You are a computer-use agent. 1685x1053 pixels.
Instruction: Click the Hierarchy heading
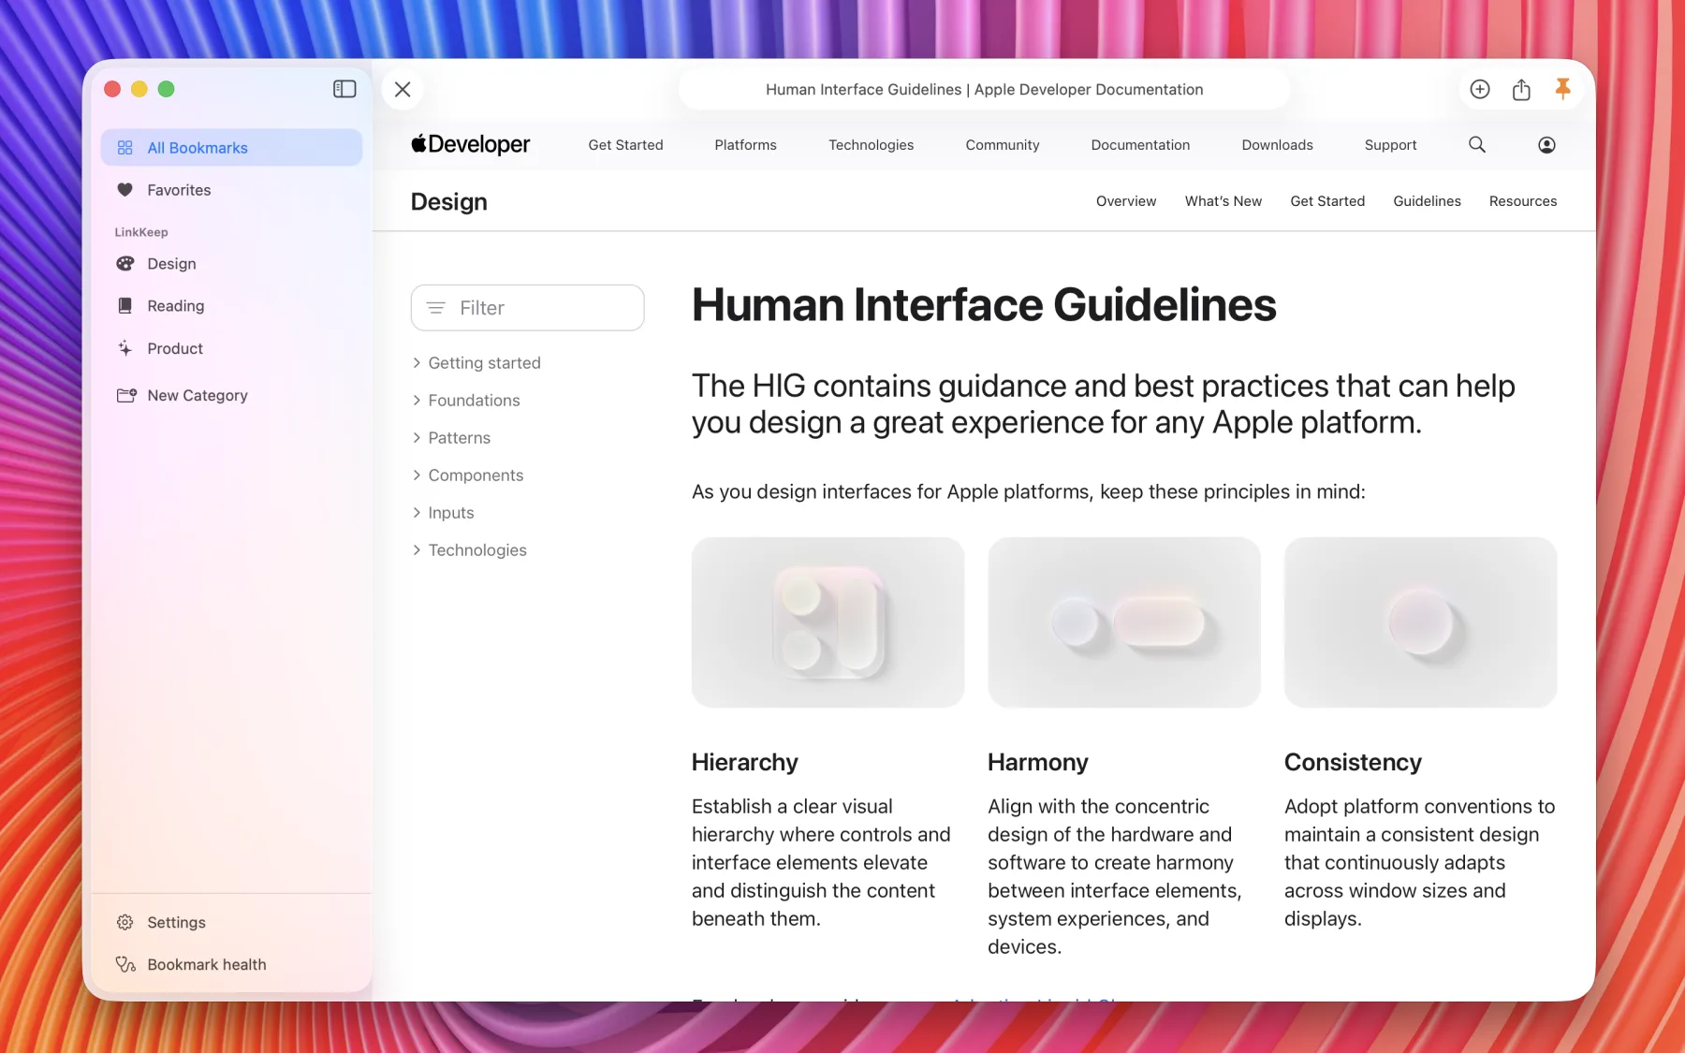pyautogui.click(x=744, y=762)
